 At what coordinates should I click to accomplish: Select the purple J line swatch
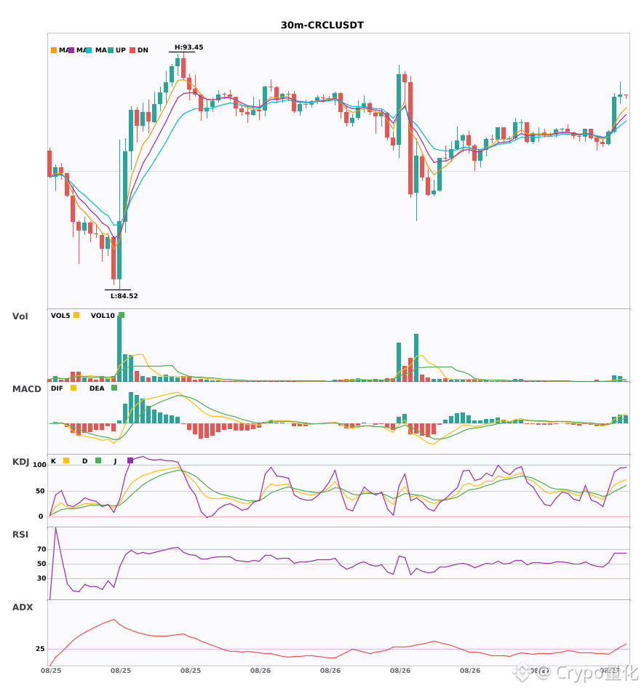click(130, 460)
